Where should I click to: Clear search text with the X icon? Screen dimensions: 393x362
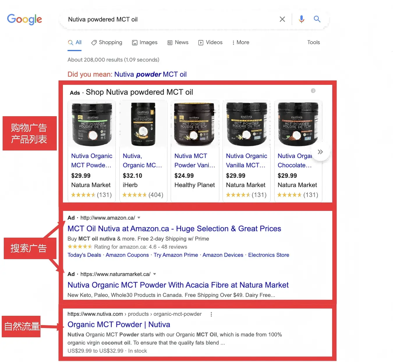[x=282, y=19]
